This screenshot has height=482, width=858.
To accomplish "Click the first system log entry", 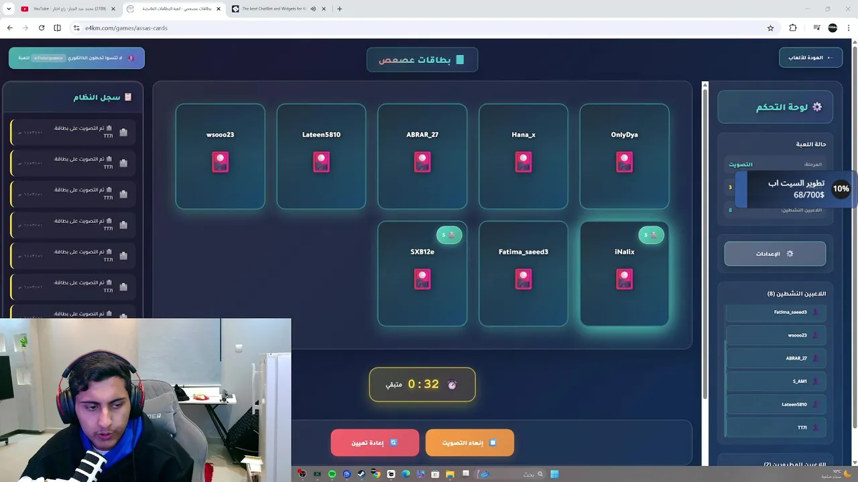I will [73, 132].
